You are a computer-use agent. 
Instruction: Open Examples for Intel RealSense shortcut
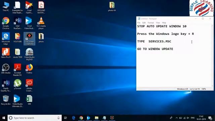point(17,7)
